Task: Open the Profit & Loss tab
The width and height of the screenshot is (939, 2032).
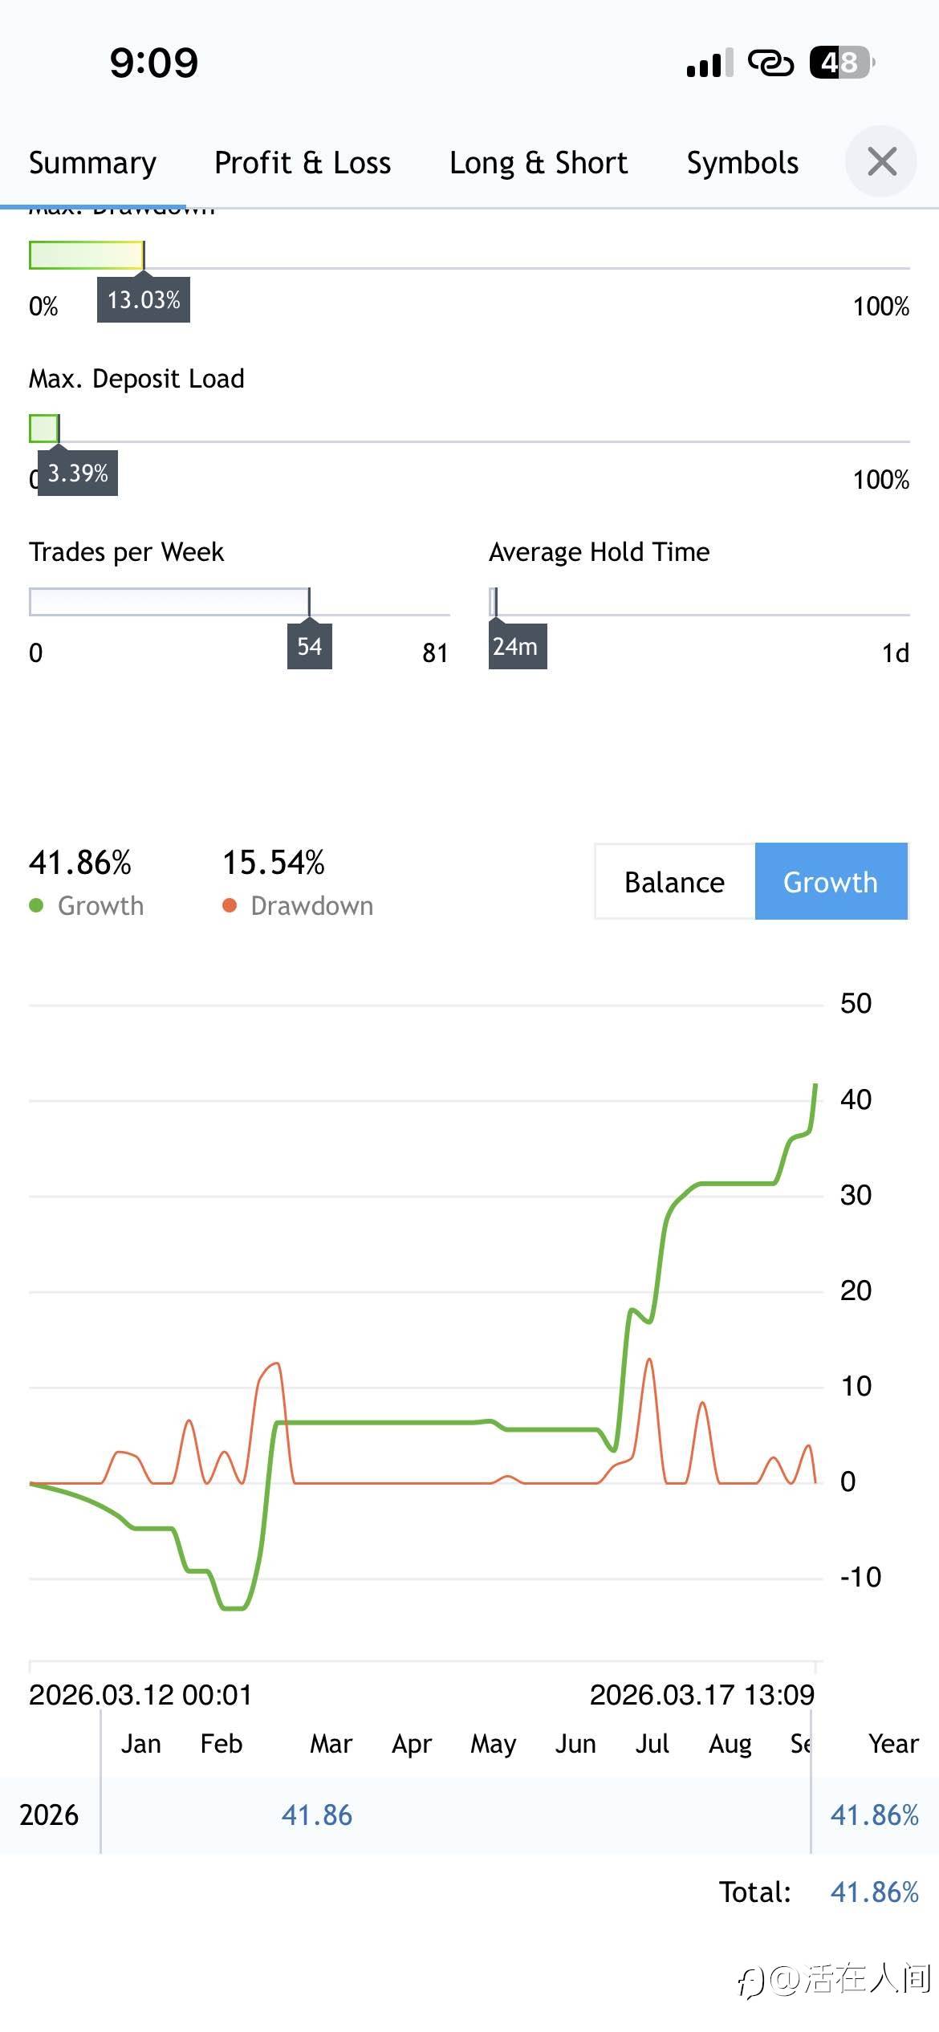Action: (x=303, y=163)
